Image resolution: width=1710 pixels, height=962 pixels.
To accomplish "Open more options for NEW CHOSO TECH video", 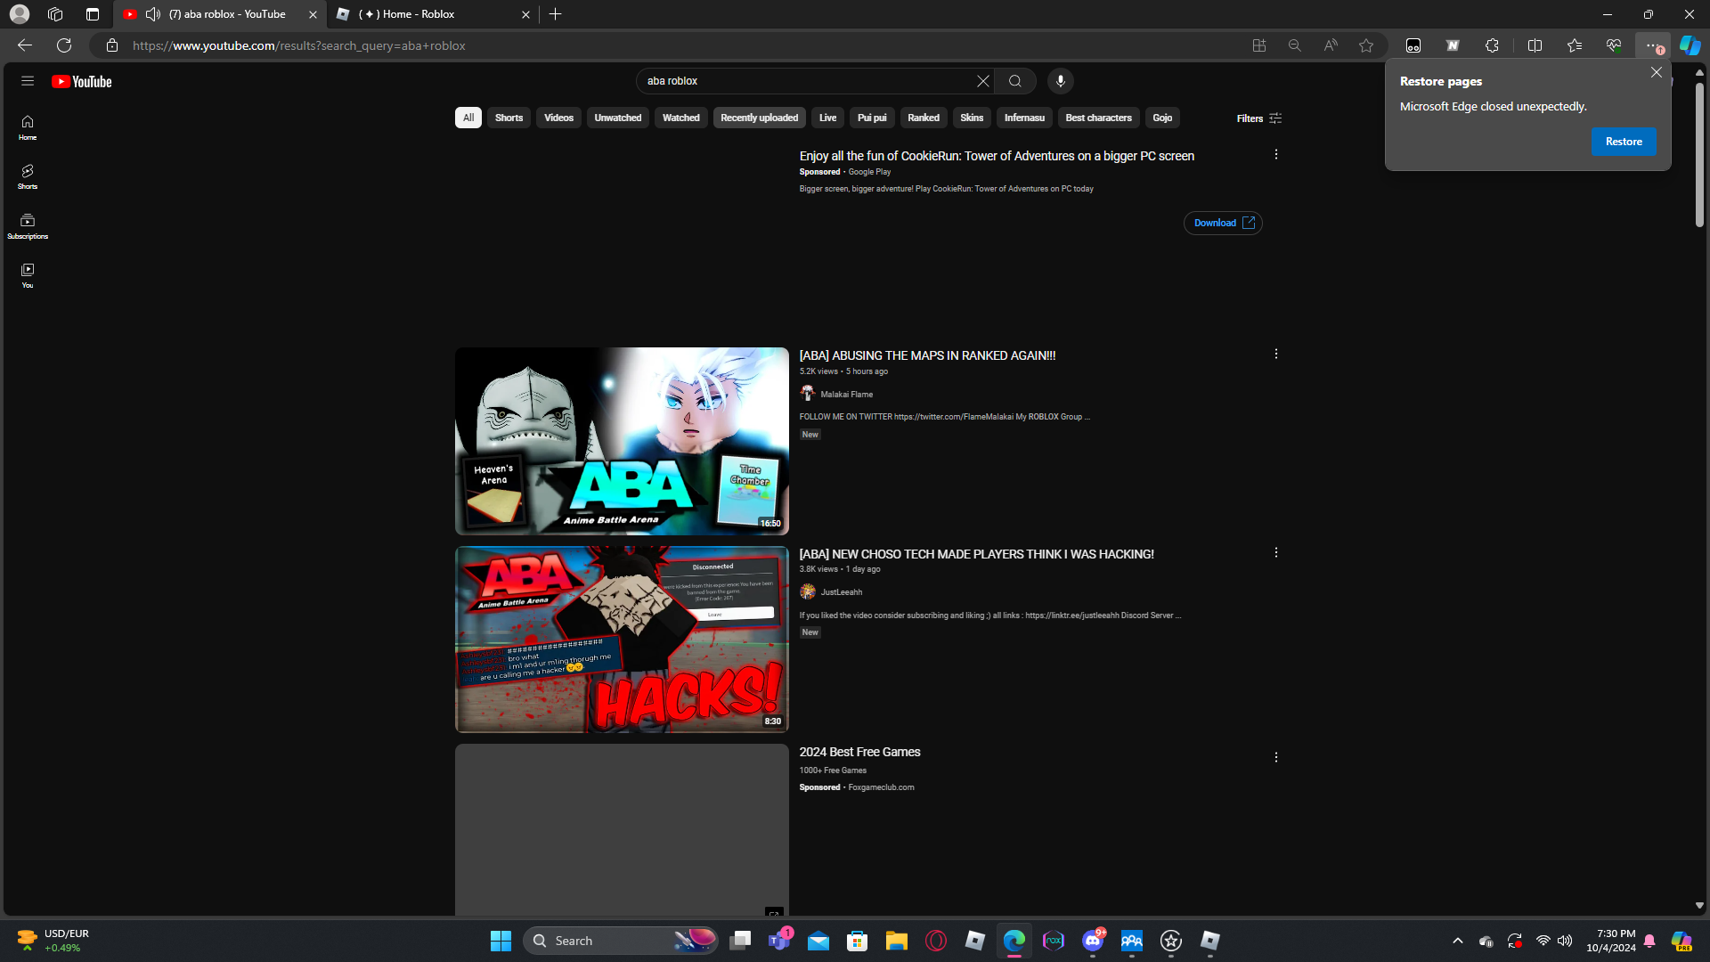I will click(x=1276, y=552).
